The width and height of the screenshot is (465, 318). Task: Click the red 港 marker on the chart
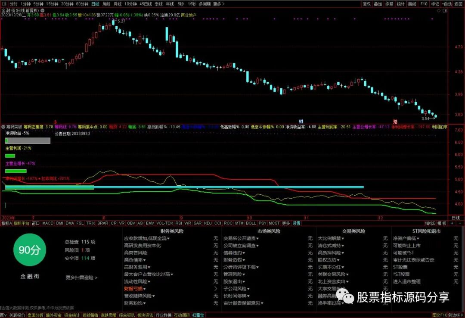point(395,122)
